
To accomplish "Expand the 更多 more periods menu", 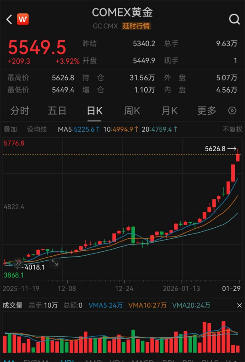I will click(x=207, y=111).
